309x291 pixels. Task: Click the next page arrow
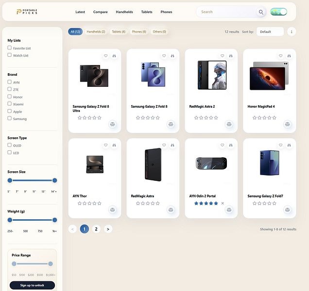108,229
